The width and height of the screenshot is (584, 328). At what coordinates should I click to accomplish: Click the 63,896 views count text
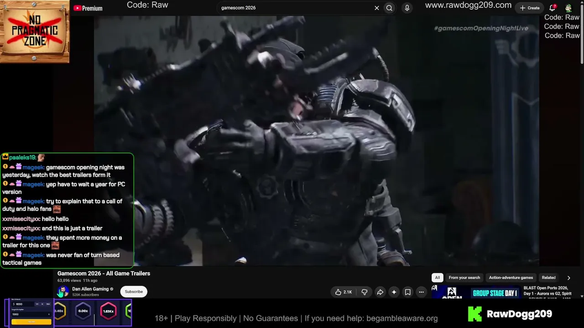(x=69, y=281)
